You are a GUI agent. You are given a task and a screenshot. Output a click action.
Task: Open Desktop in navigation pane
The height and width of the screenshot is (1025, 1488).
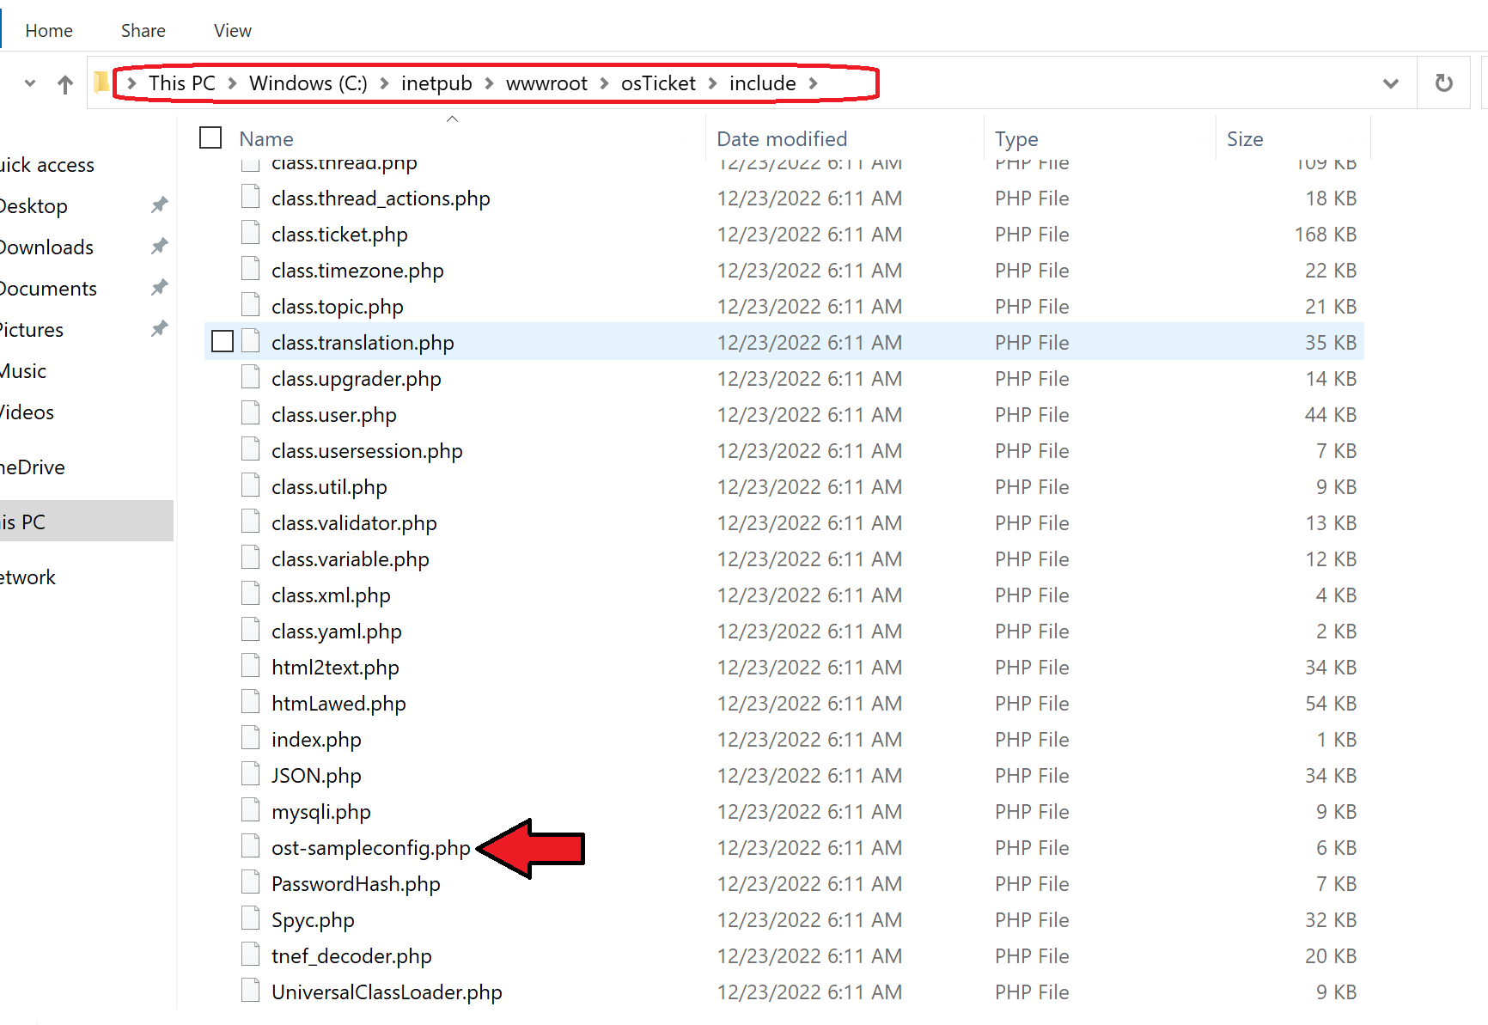point(34,206)
